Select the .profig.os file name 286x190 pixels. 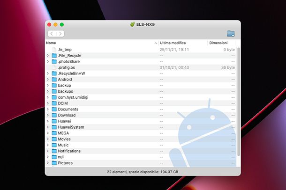67,67
